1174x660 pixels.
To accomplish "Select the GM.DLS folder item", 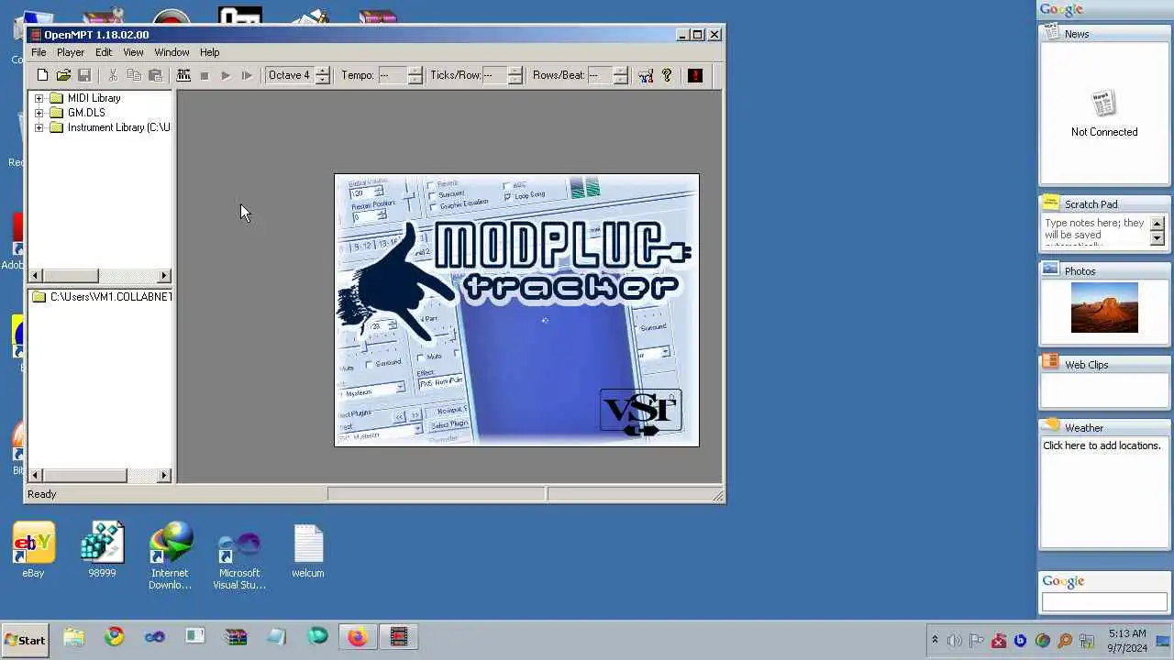I will (x=86, y=113).
